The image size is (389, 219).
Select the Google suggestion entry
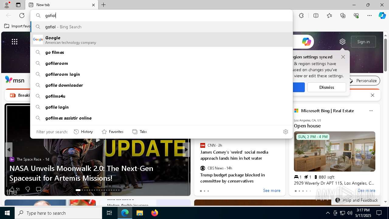pos(161,40)
